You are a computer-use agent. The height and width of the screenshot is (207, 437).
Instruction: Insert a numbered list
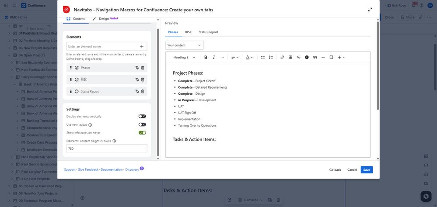271,57
